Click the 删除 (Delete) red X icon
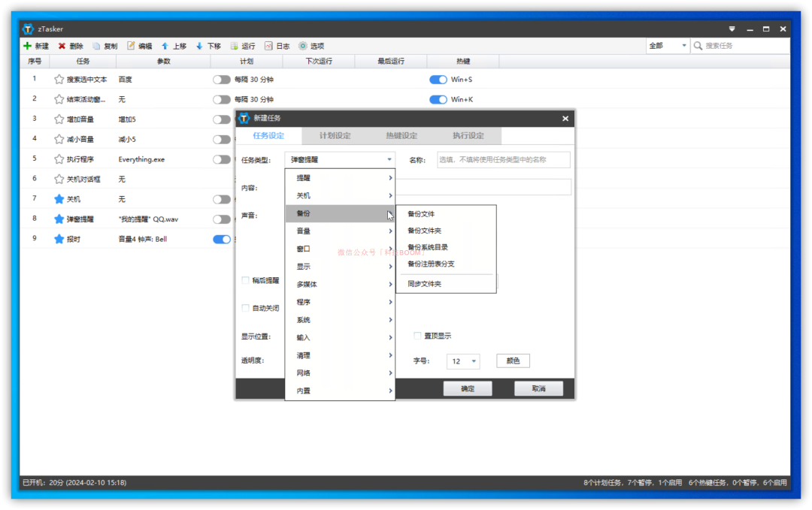812x510 pixels. [62, 46]
